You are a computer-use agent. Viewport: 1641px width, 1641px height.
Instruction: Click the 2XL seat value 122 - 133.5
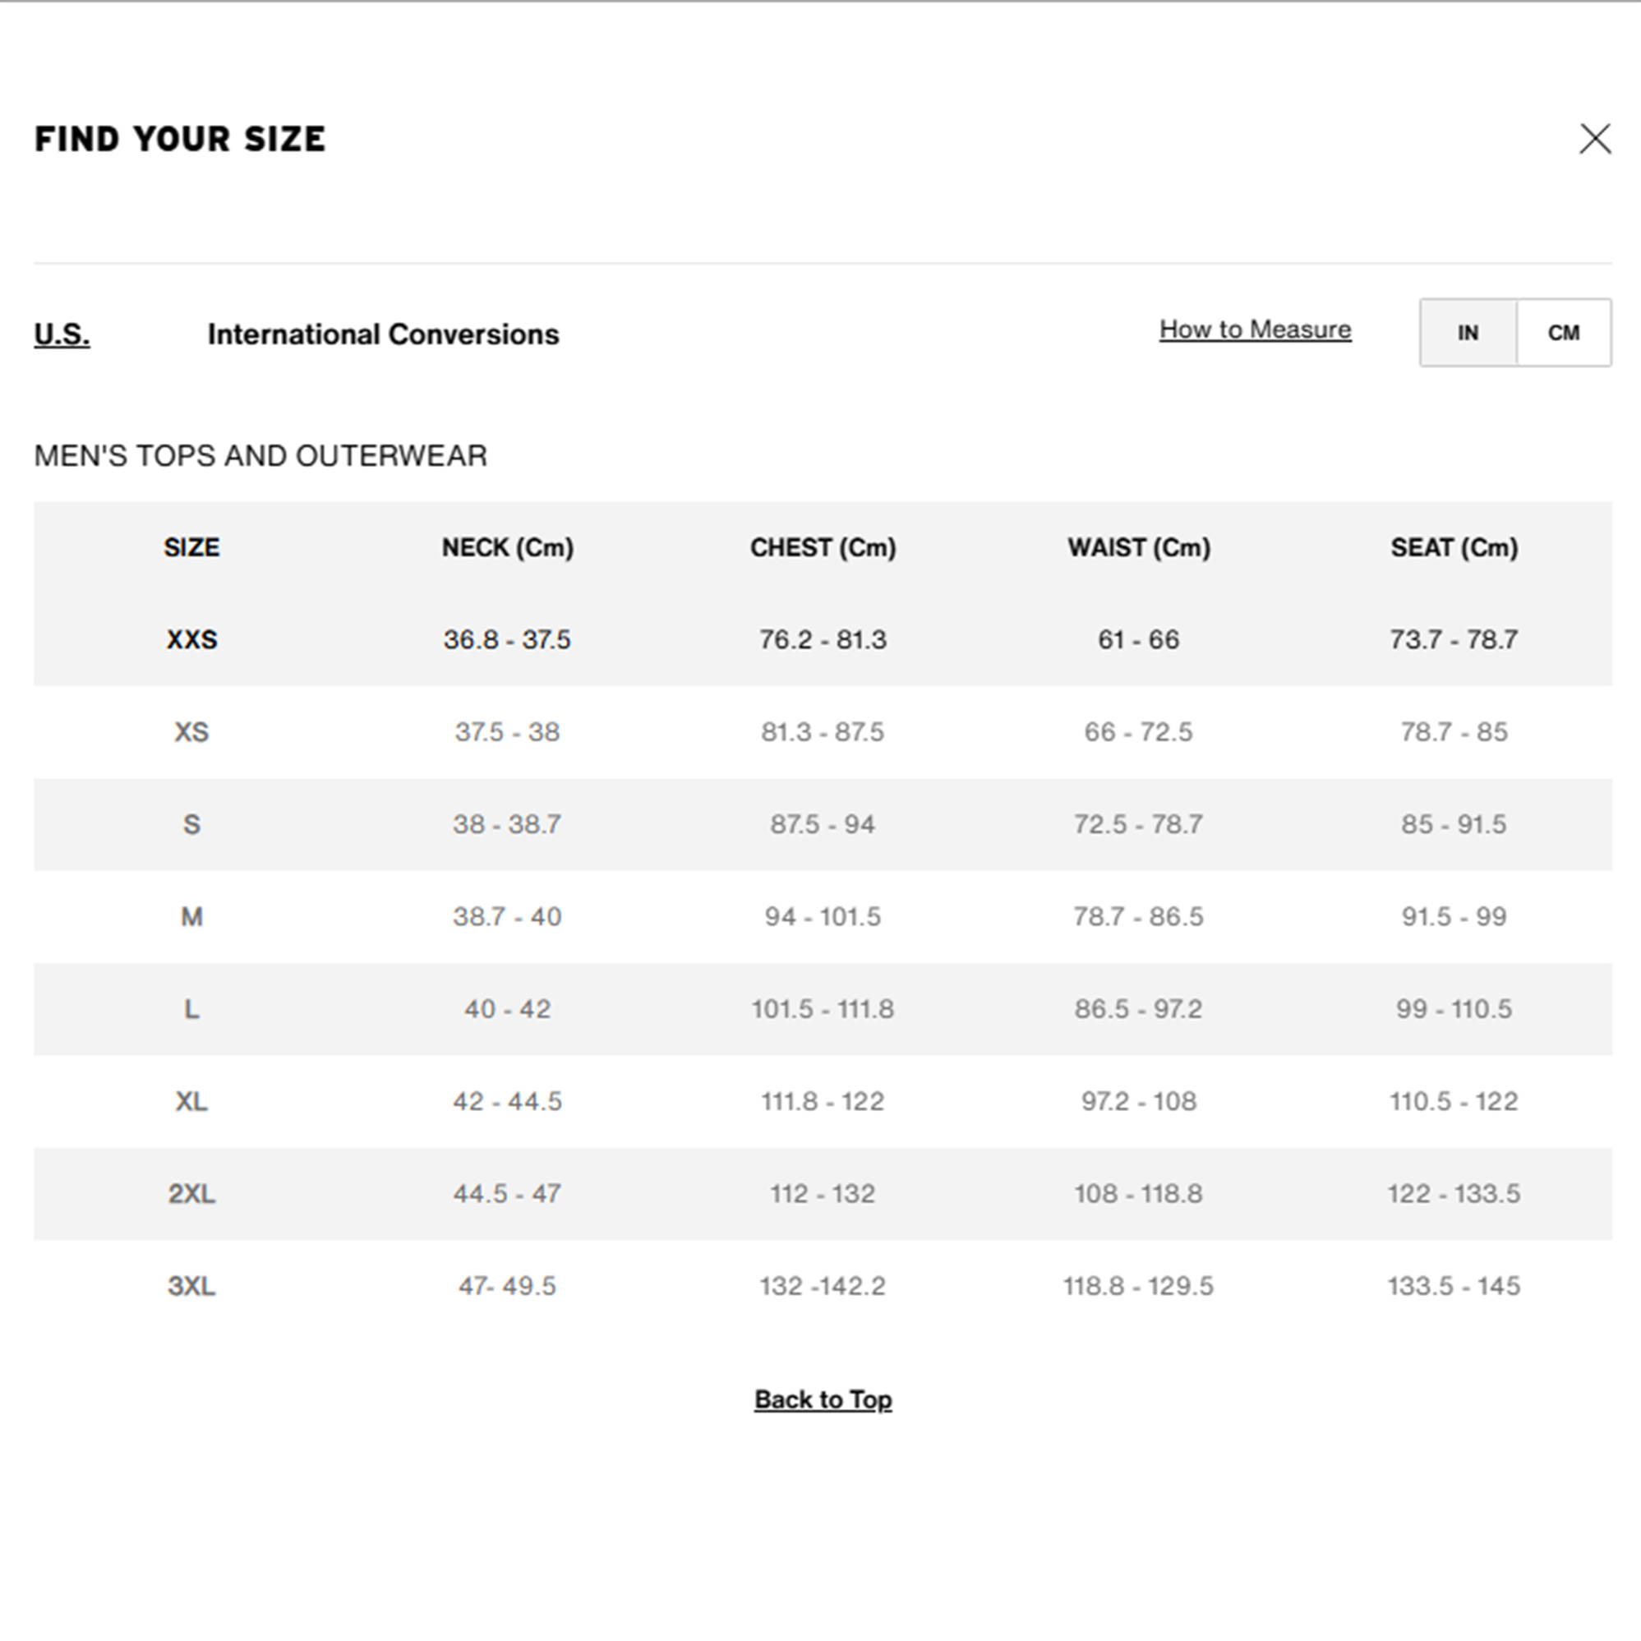click(x=1454, y=1193)
